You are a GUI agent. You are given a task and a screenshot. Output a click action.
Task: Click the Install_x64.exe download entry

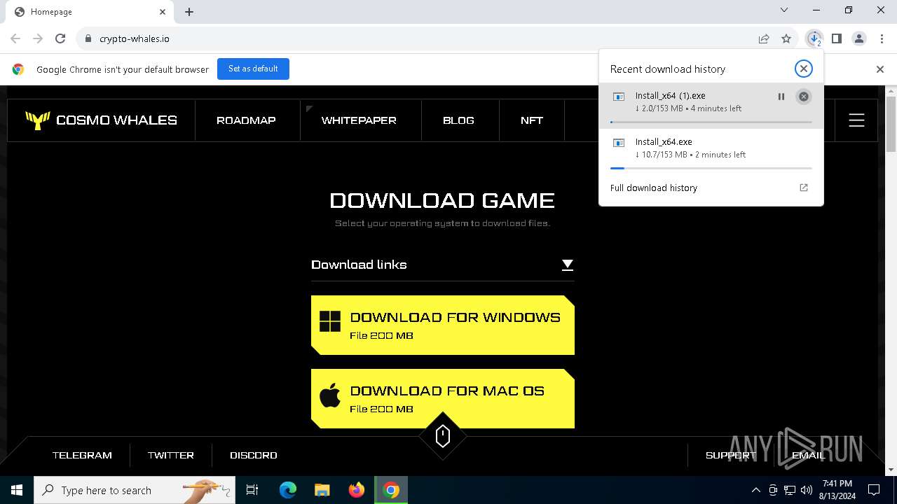pyautogui.click(x=711, y=151)
